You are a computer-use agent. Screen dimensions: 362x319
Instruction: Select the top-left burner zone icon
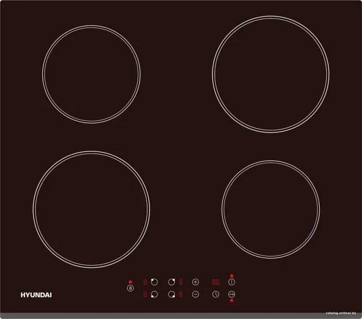154,282
